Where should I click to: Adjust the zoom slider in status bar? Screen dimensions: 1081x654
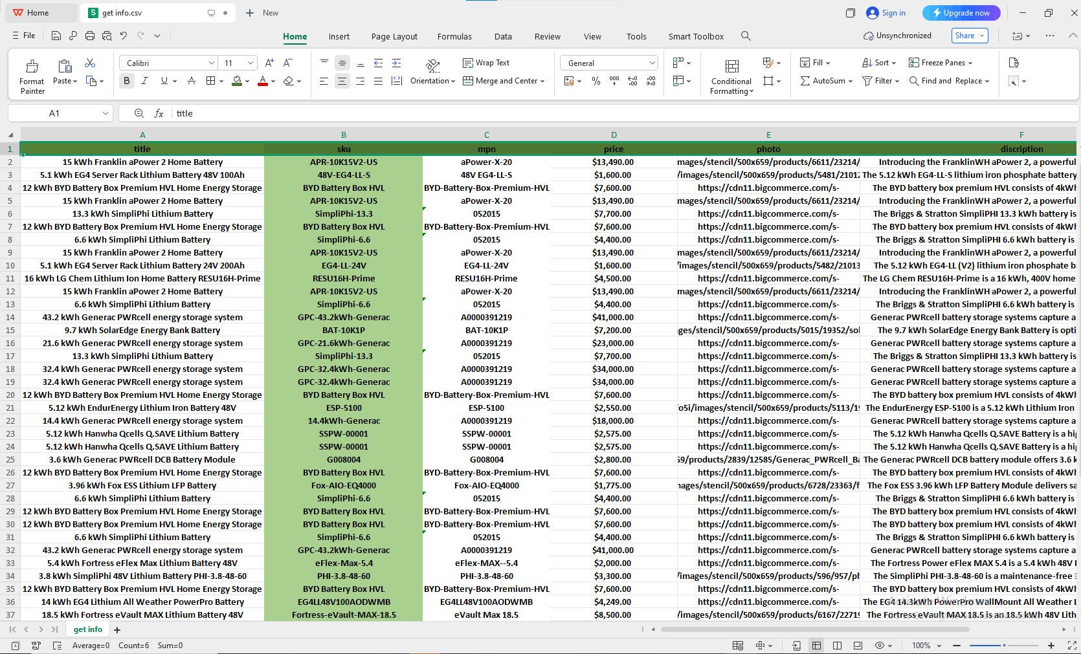[1004, 646]
